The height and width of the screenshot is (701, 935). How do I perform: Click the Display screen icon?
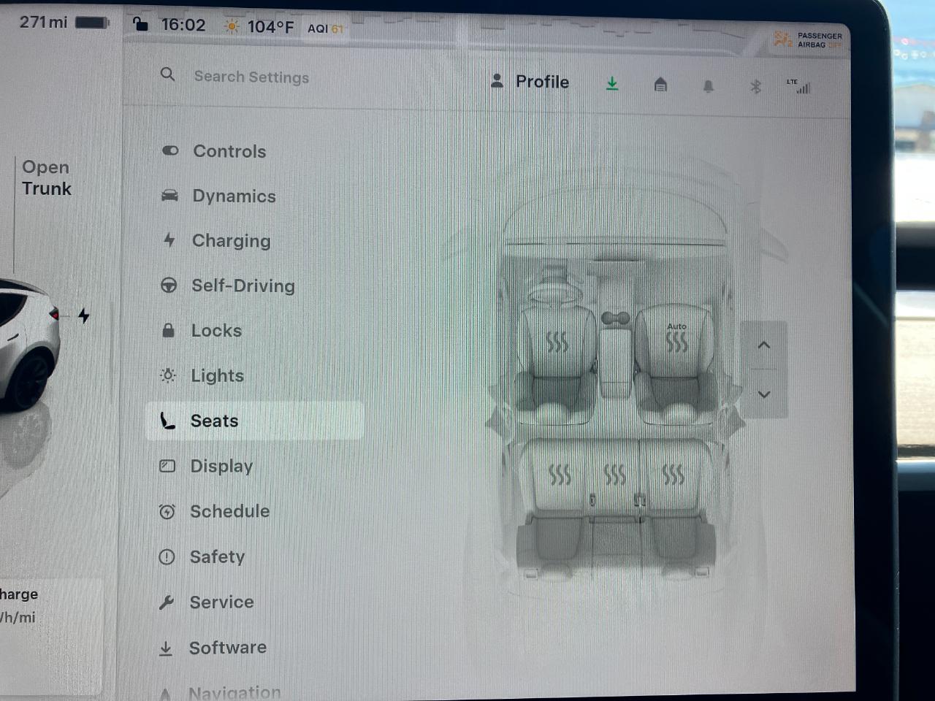tap(167, 465)
